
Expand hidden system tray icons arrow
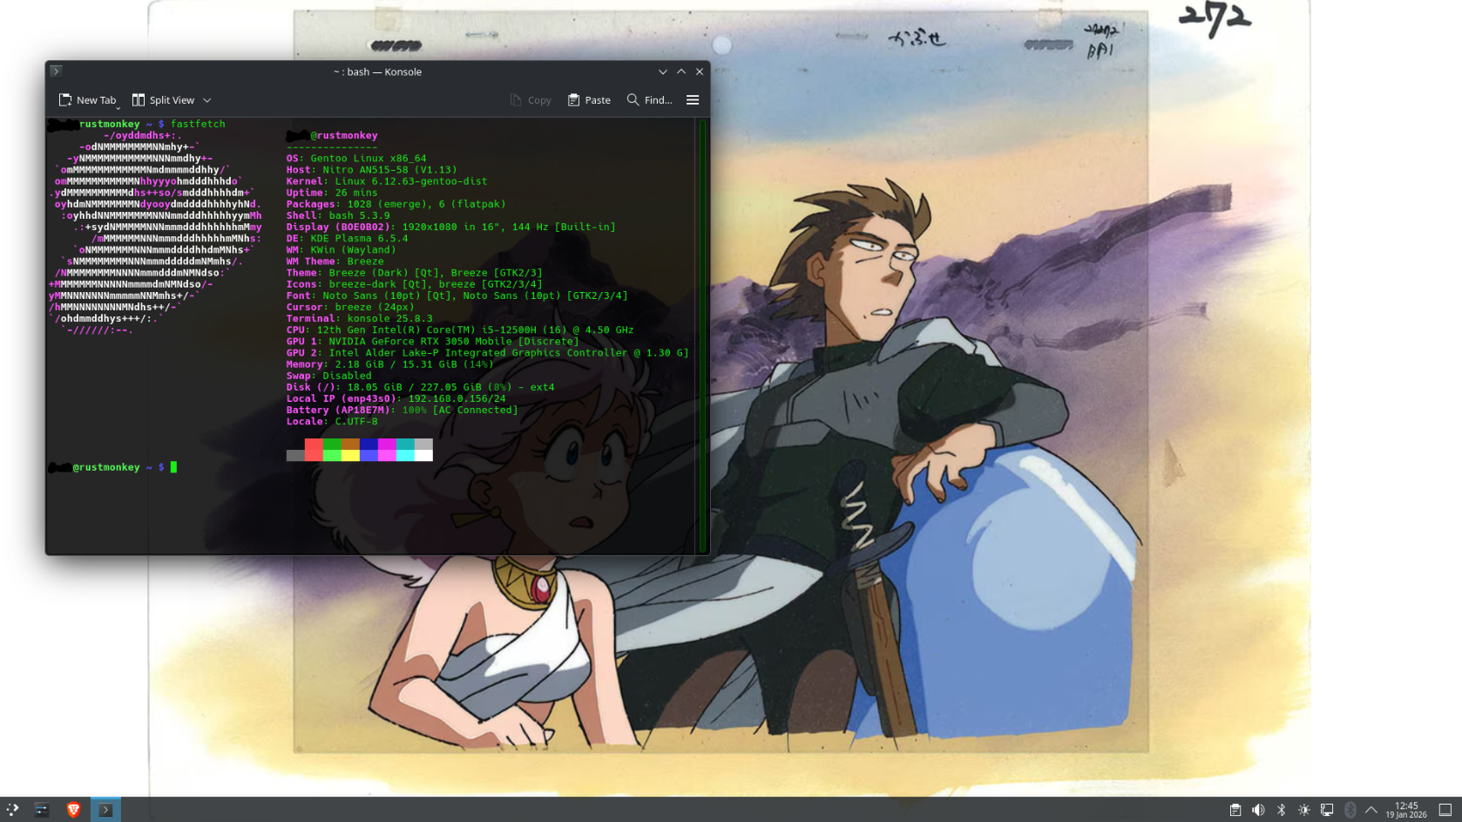[1371, 810]
